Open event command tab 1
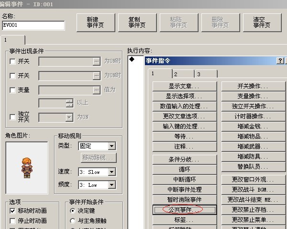Image resolution: width=287 pixels, height=229 pixels. pos(160,74)
